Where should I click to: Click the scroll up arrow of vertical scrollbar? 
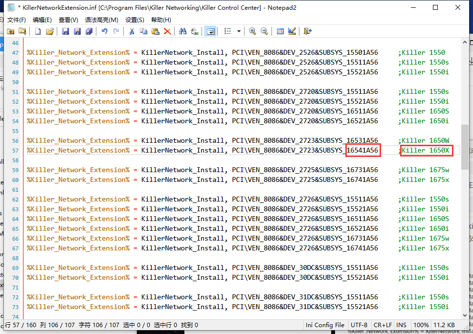(465, 43)
